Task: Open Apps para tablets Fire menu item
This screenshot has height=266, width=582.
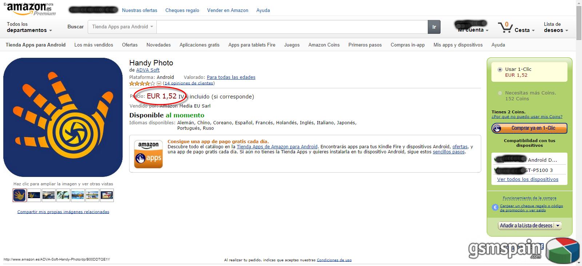Action: click(x=252, y=45)
